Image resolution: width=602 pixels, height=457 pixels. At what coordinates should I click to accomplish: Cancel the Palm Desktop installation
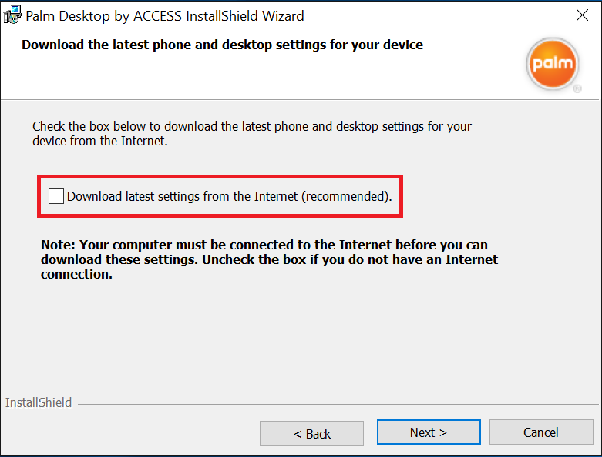(x=541, y=432)
